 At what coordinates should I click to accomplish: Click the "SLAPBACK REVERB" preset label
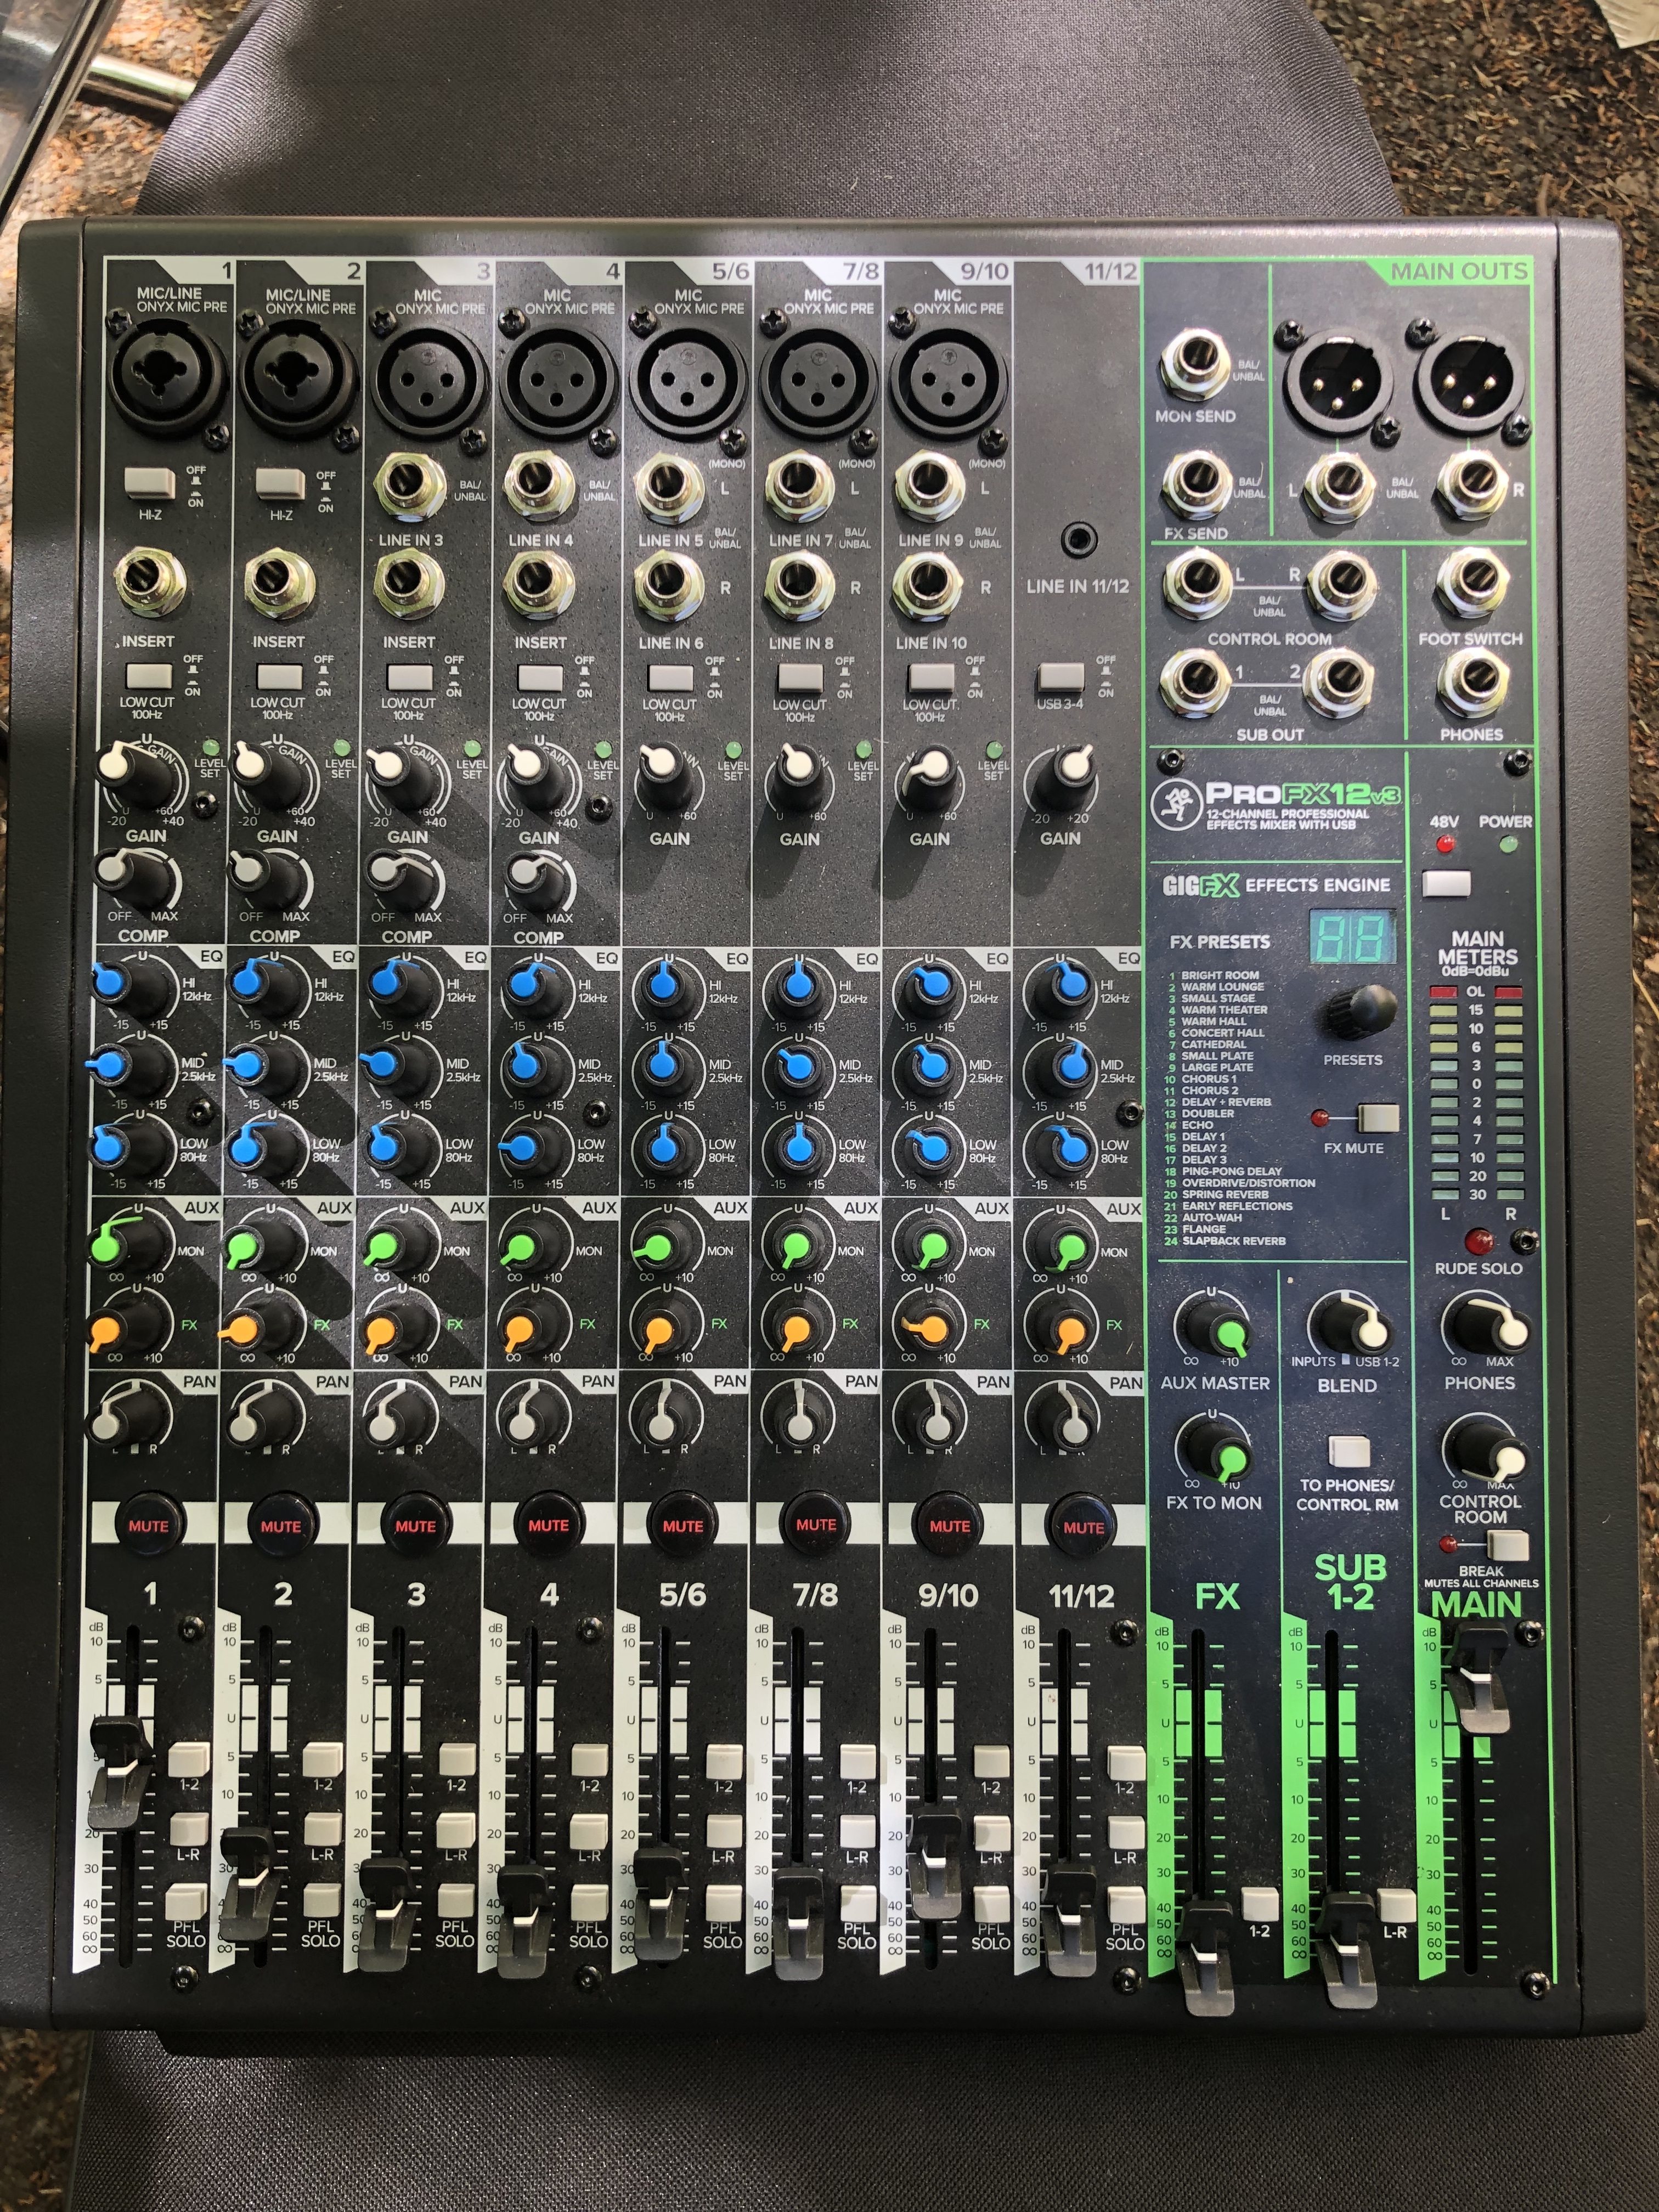pyautogui.click(x=1234, y=1241)
